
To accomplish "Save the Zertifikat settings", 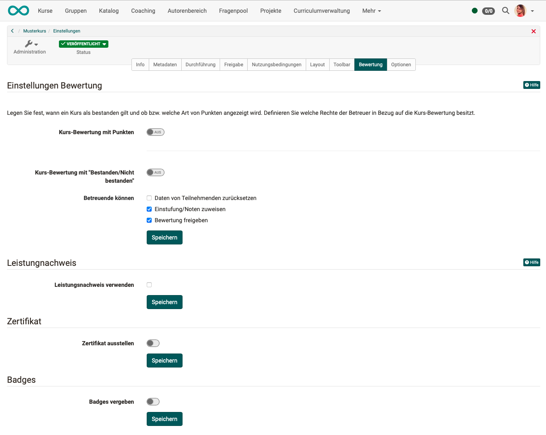I will (x=164, y=360).
